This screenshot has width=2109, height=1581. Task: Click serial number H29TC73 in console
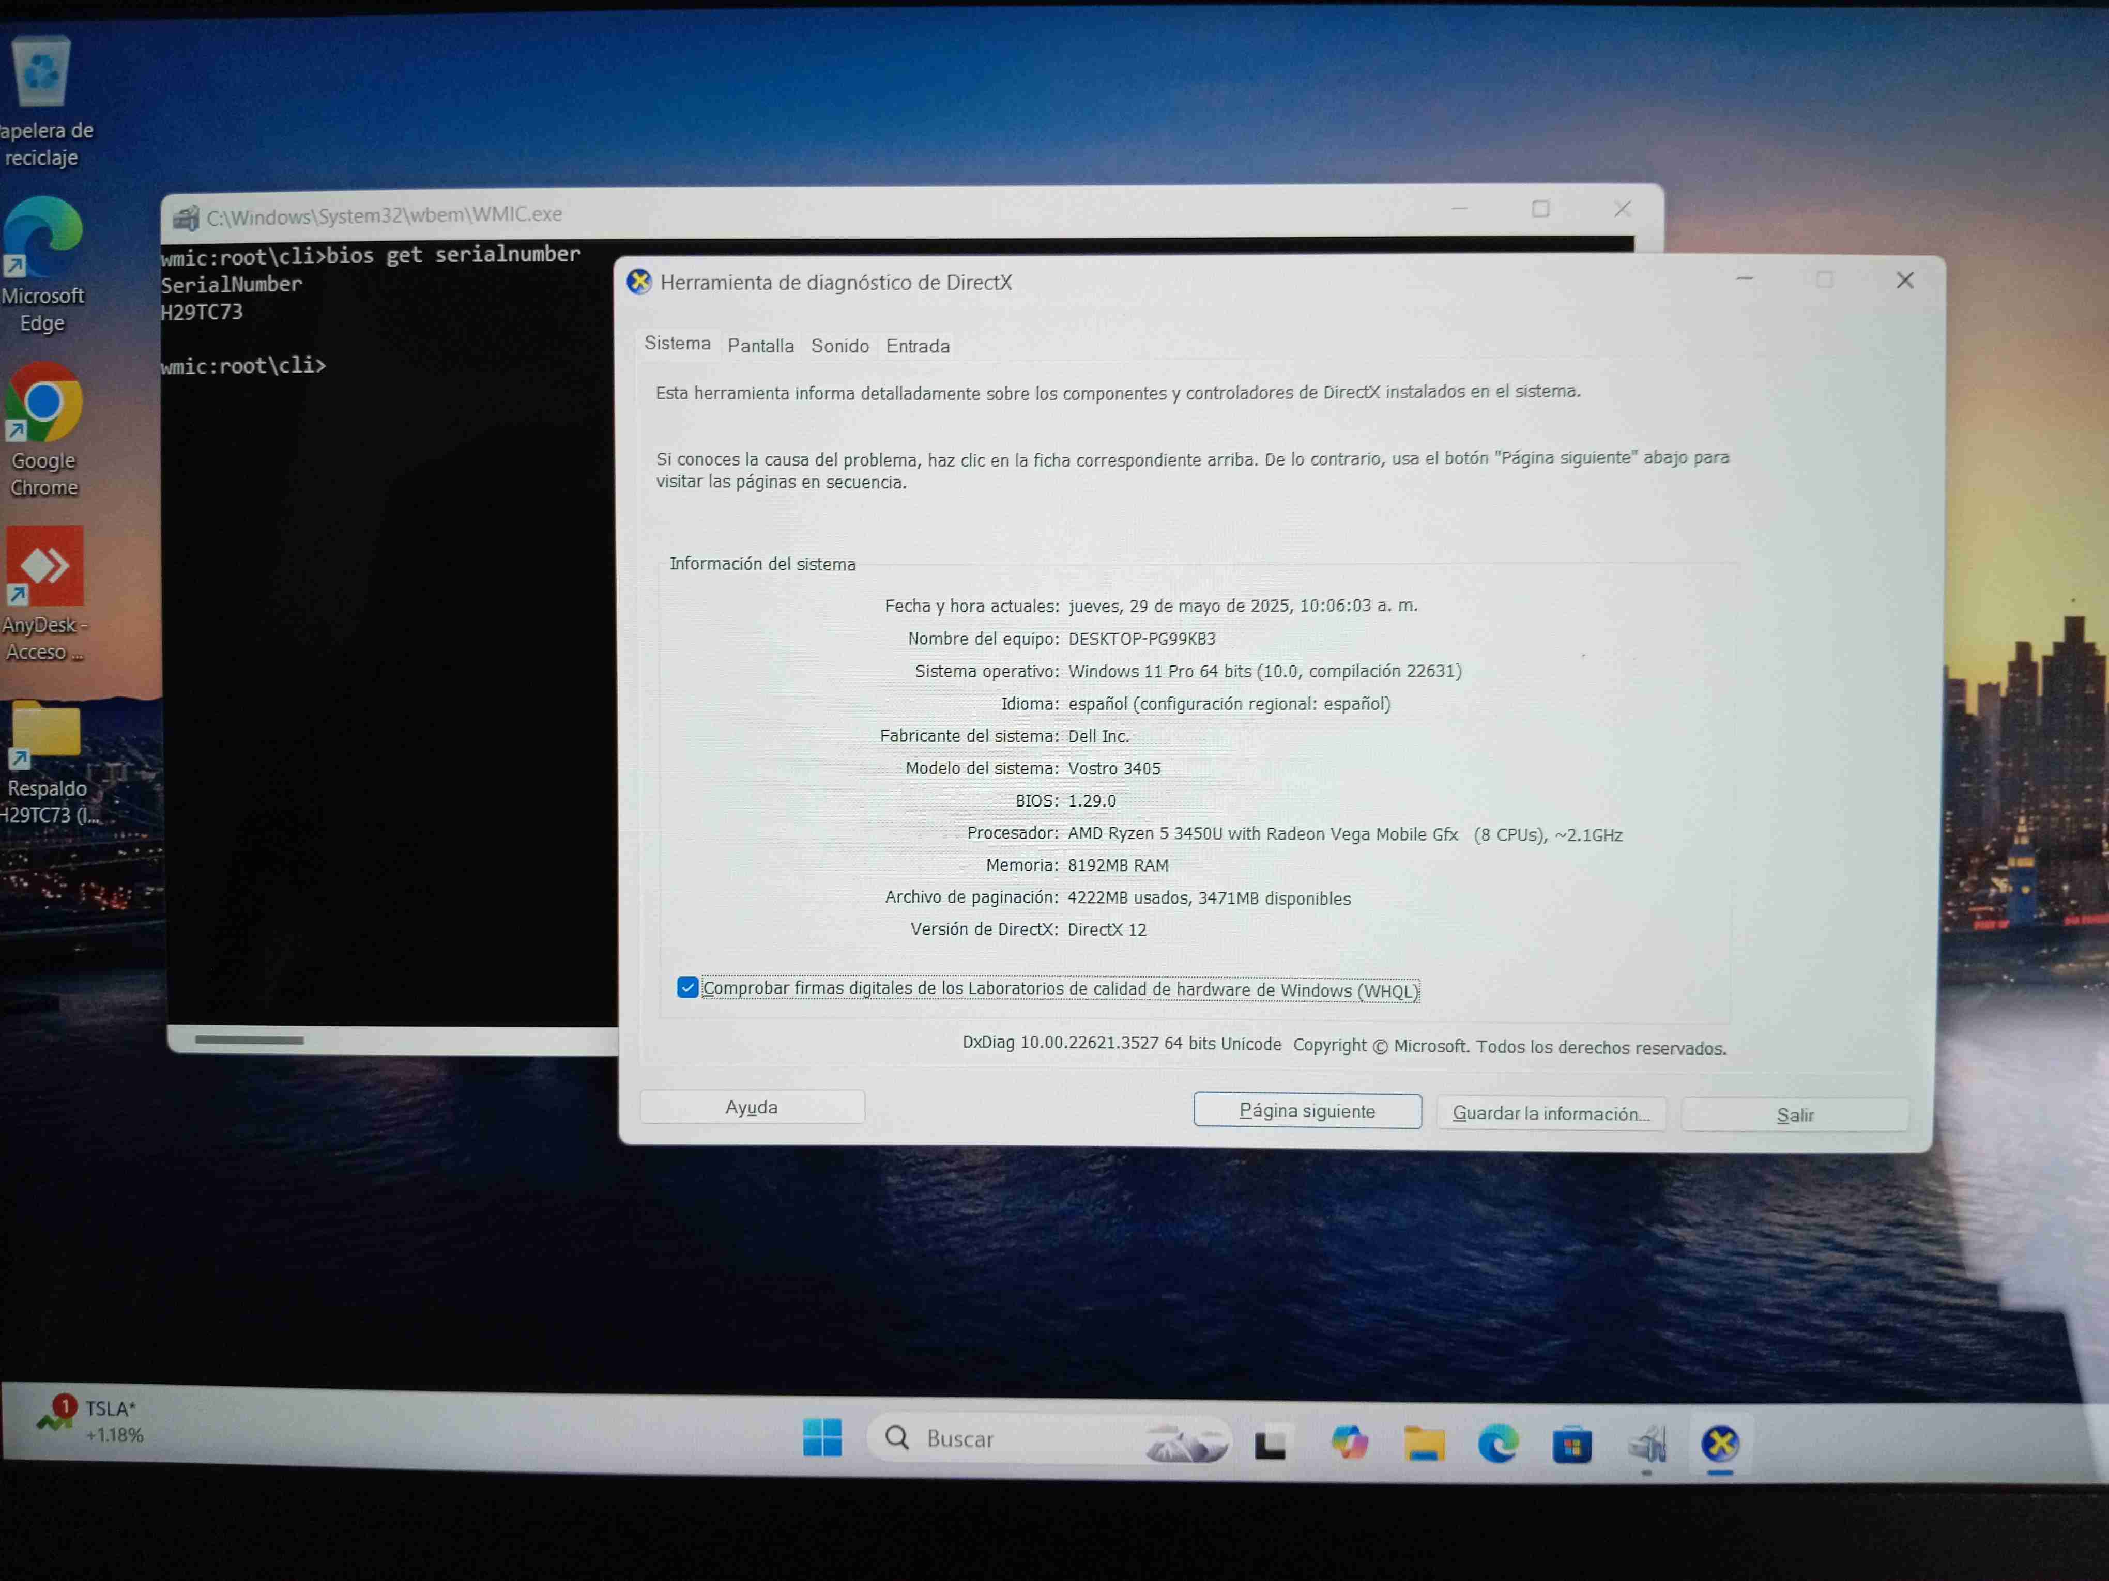pos(201,313)
